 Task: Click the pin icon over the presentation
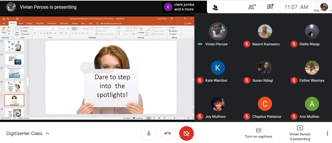86,67
